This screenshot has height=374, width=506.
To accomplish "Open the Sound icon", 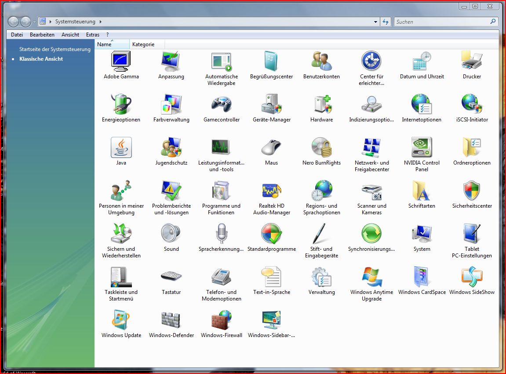I will (x=171, y=234).
